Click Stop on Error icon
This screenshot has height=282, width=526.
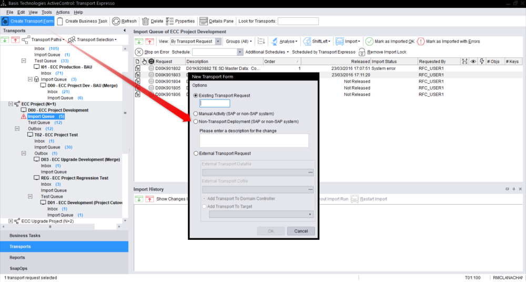139,52
